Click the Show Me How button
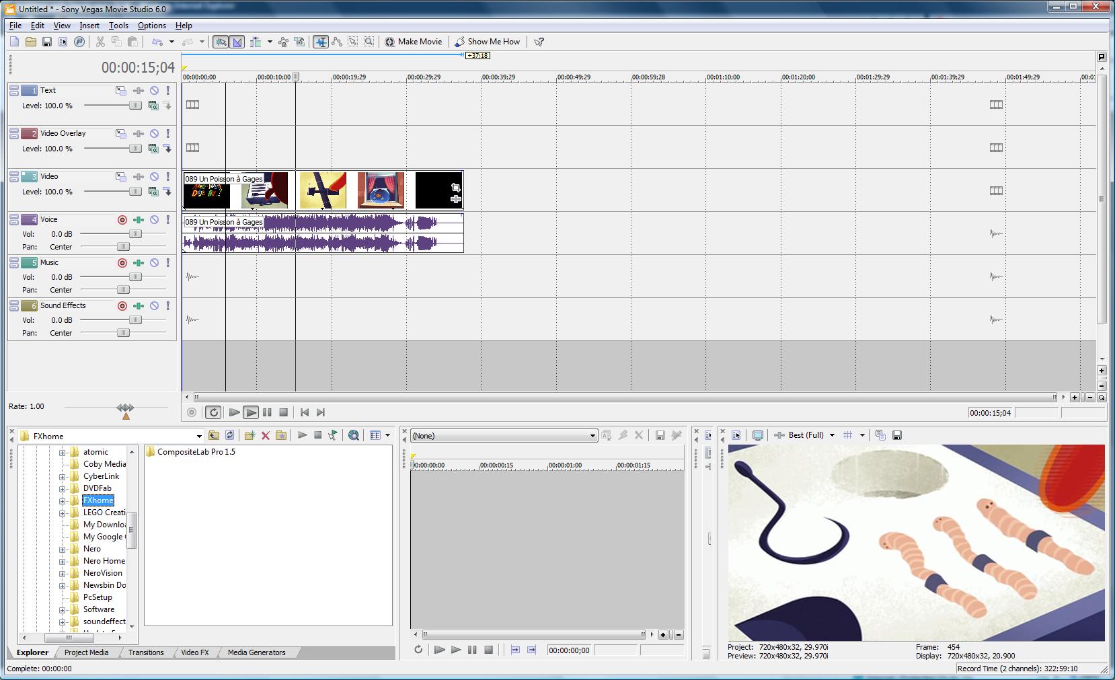This screenshot has width=1115, height=680. pos(488,42)
